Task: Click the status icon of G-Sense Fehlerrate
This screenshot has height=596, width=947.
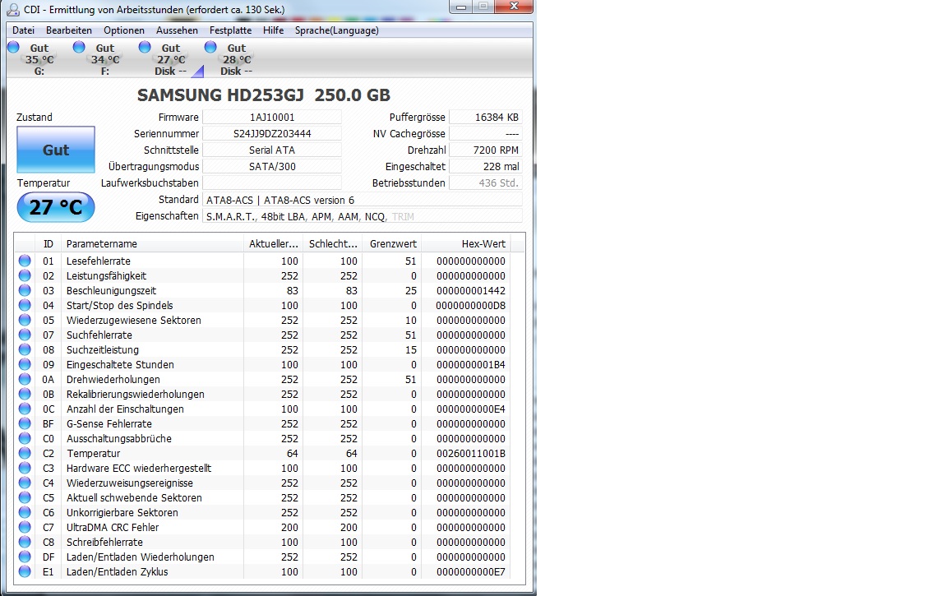Action: click(x=25, y=423)
